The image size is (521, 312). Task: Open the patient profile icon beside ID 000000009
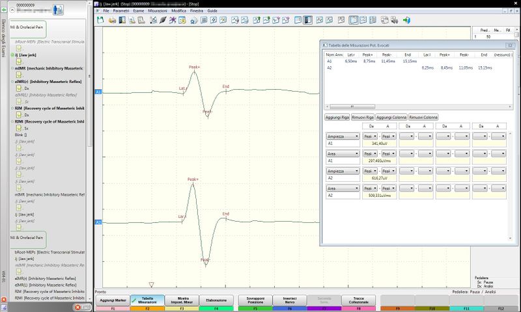pyautogui.click(x=58, y=10)
